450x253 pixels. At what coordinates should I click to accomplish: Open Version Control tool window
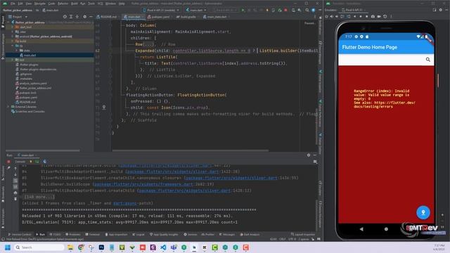(20, 234)
